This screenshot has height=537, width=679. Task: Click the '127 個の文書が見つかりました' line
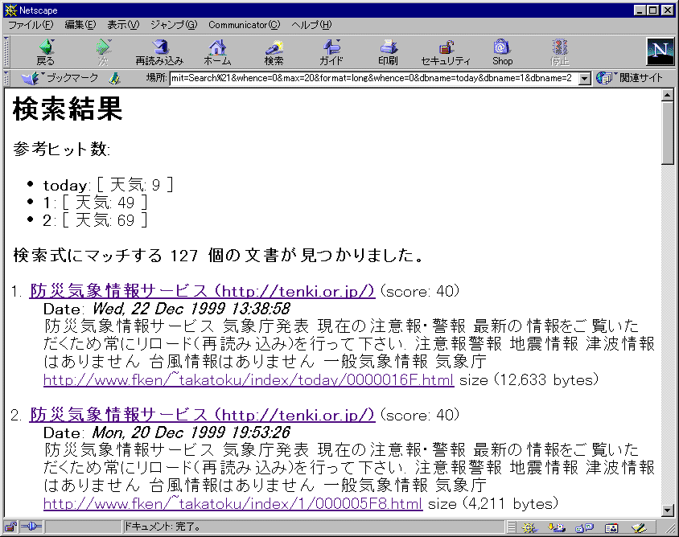coord(218,256)
